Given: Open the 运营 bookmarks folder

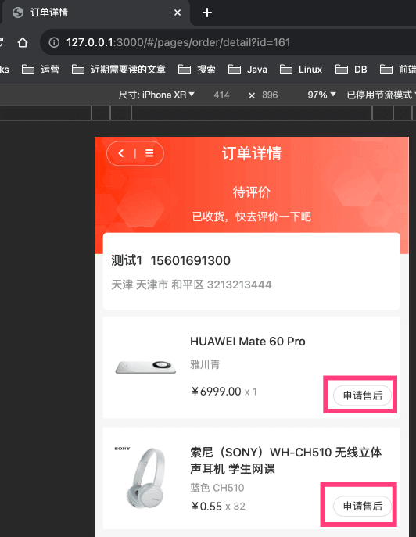Looking at the screenshot, I should (41, 70).
